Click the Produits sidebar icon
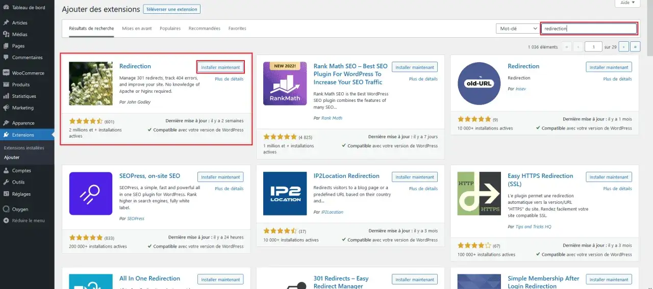Viewport: 653px width, 289px height. pos(6,85)
